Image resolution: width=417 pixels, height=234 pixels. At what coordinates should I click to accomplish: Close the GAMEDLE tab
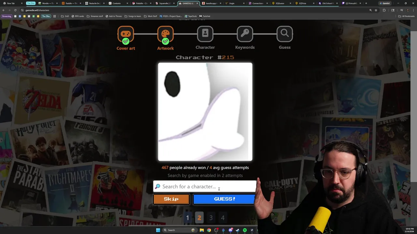coord(197,3)
